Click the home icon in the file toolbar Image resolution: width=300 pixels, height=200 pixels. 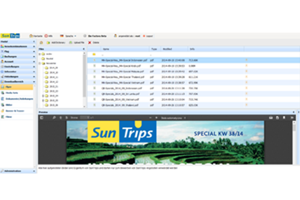pyautogui.click(x=41, y=42)
